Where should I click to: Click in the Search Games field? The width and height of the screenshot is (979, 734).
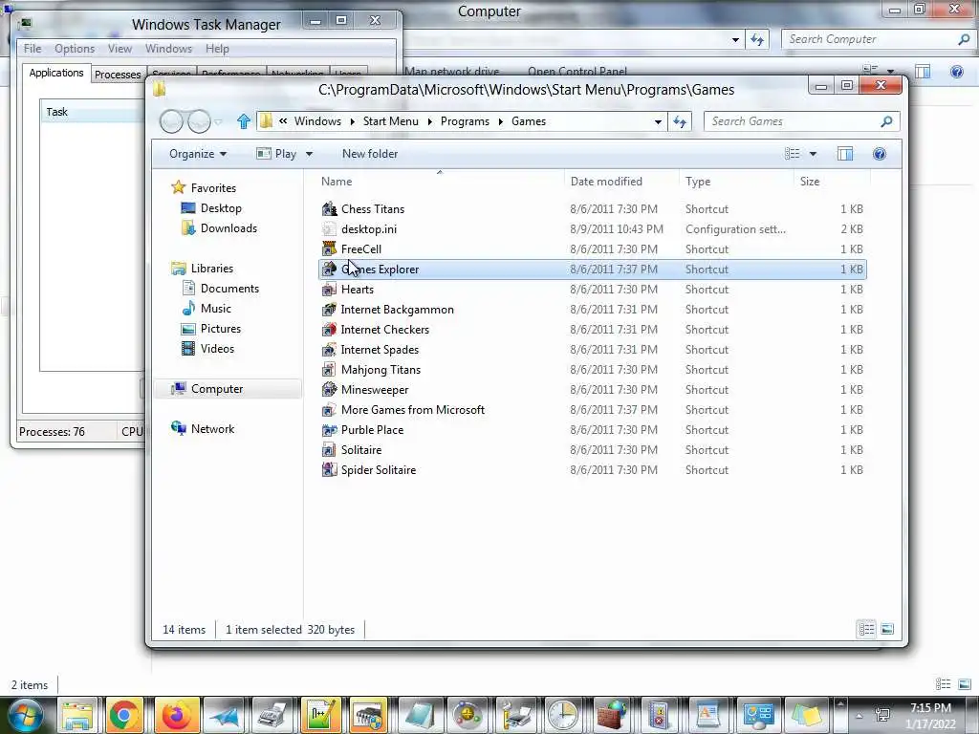click(x=791, y=121)
